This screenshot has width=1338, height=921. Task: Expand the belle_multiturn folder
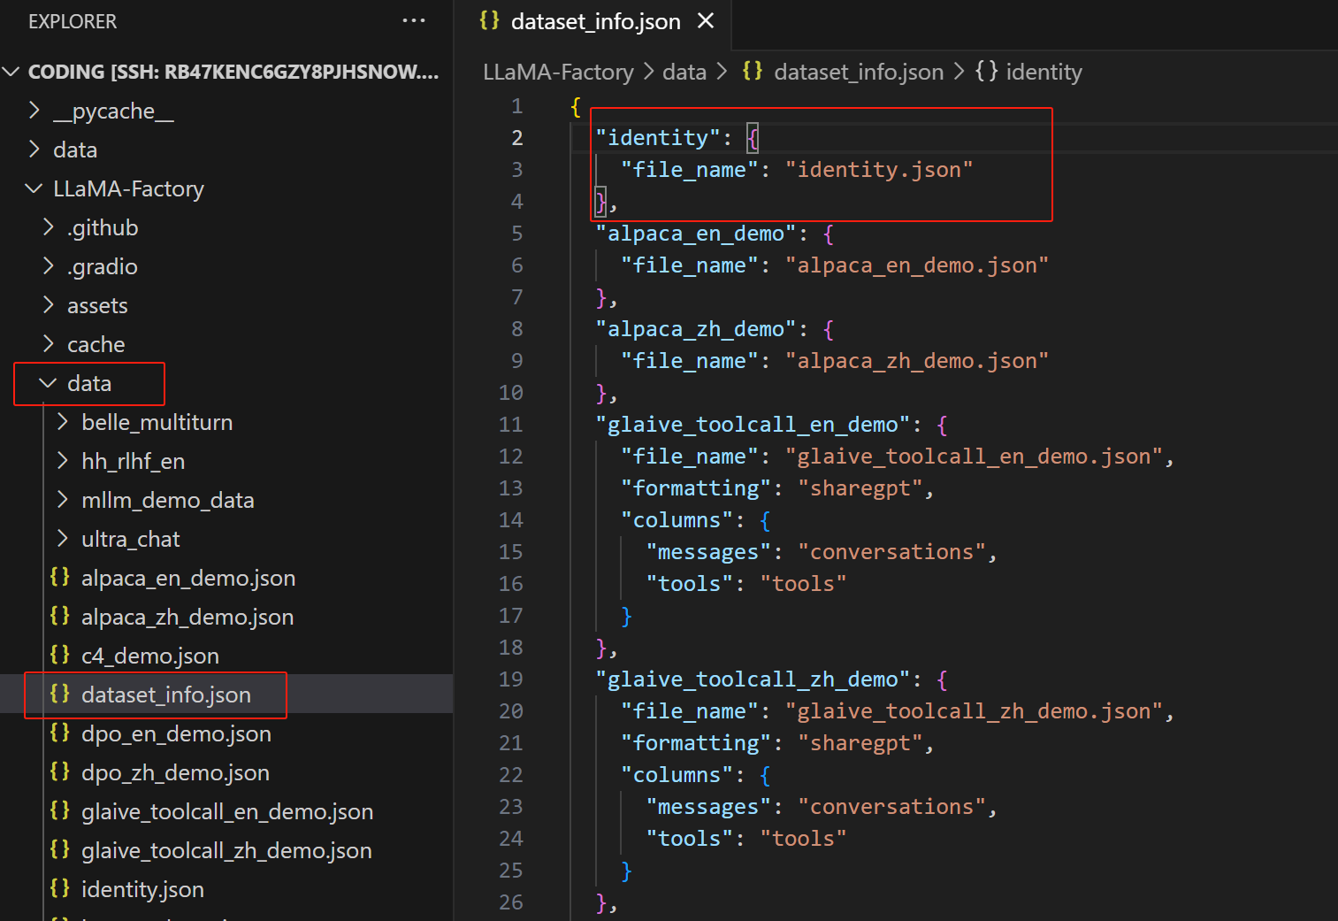coord(63,422)
